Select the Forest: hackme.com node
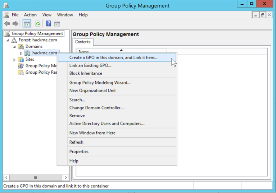The image size is (276, 193). [37, 40]
